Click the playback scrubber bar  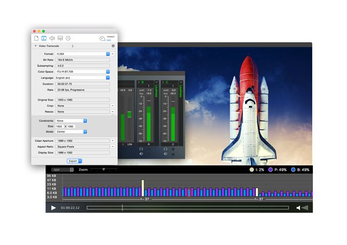[188, 208]
